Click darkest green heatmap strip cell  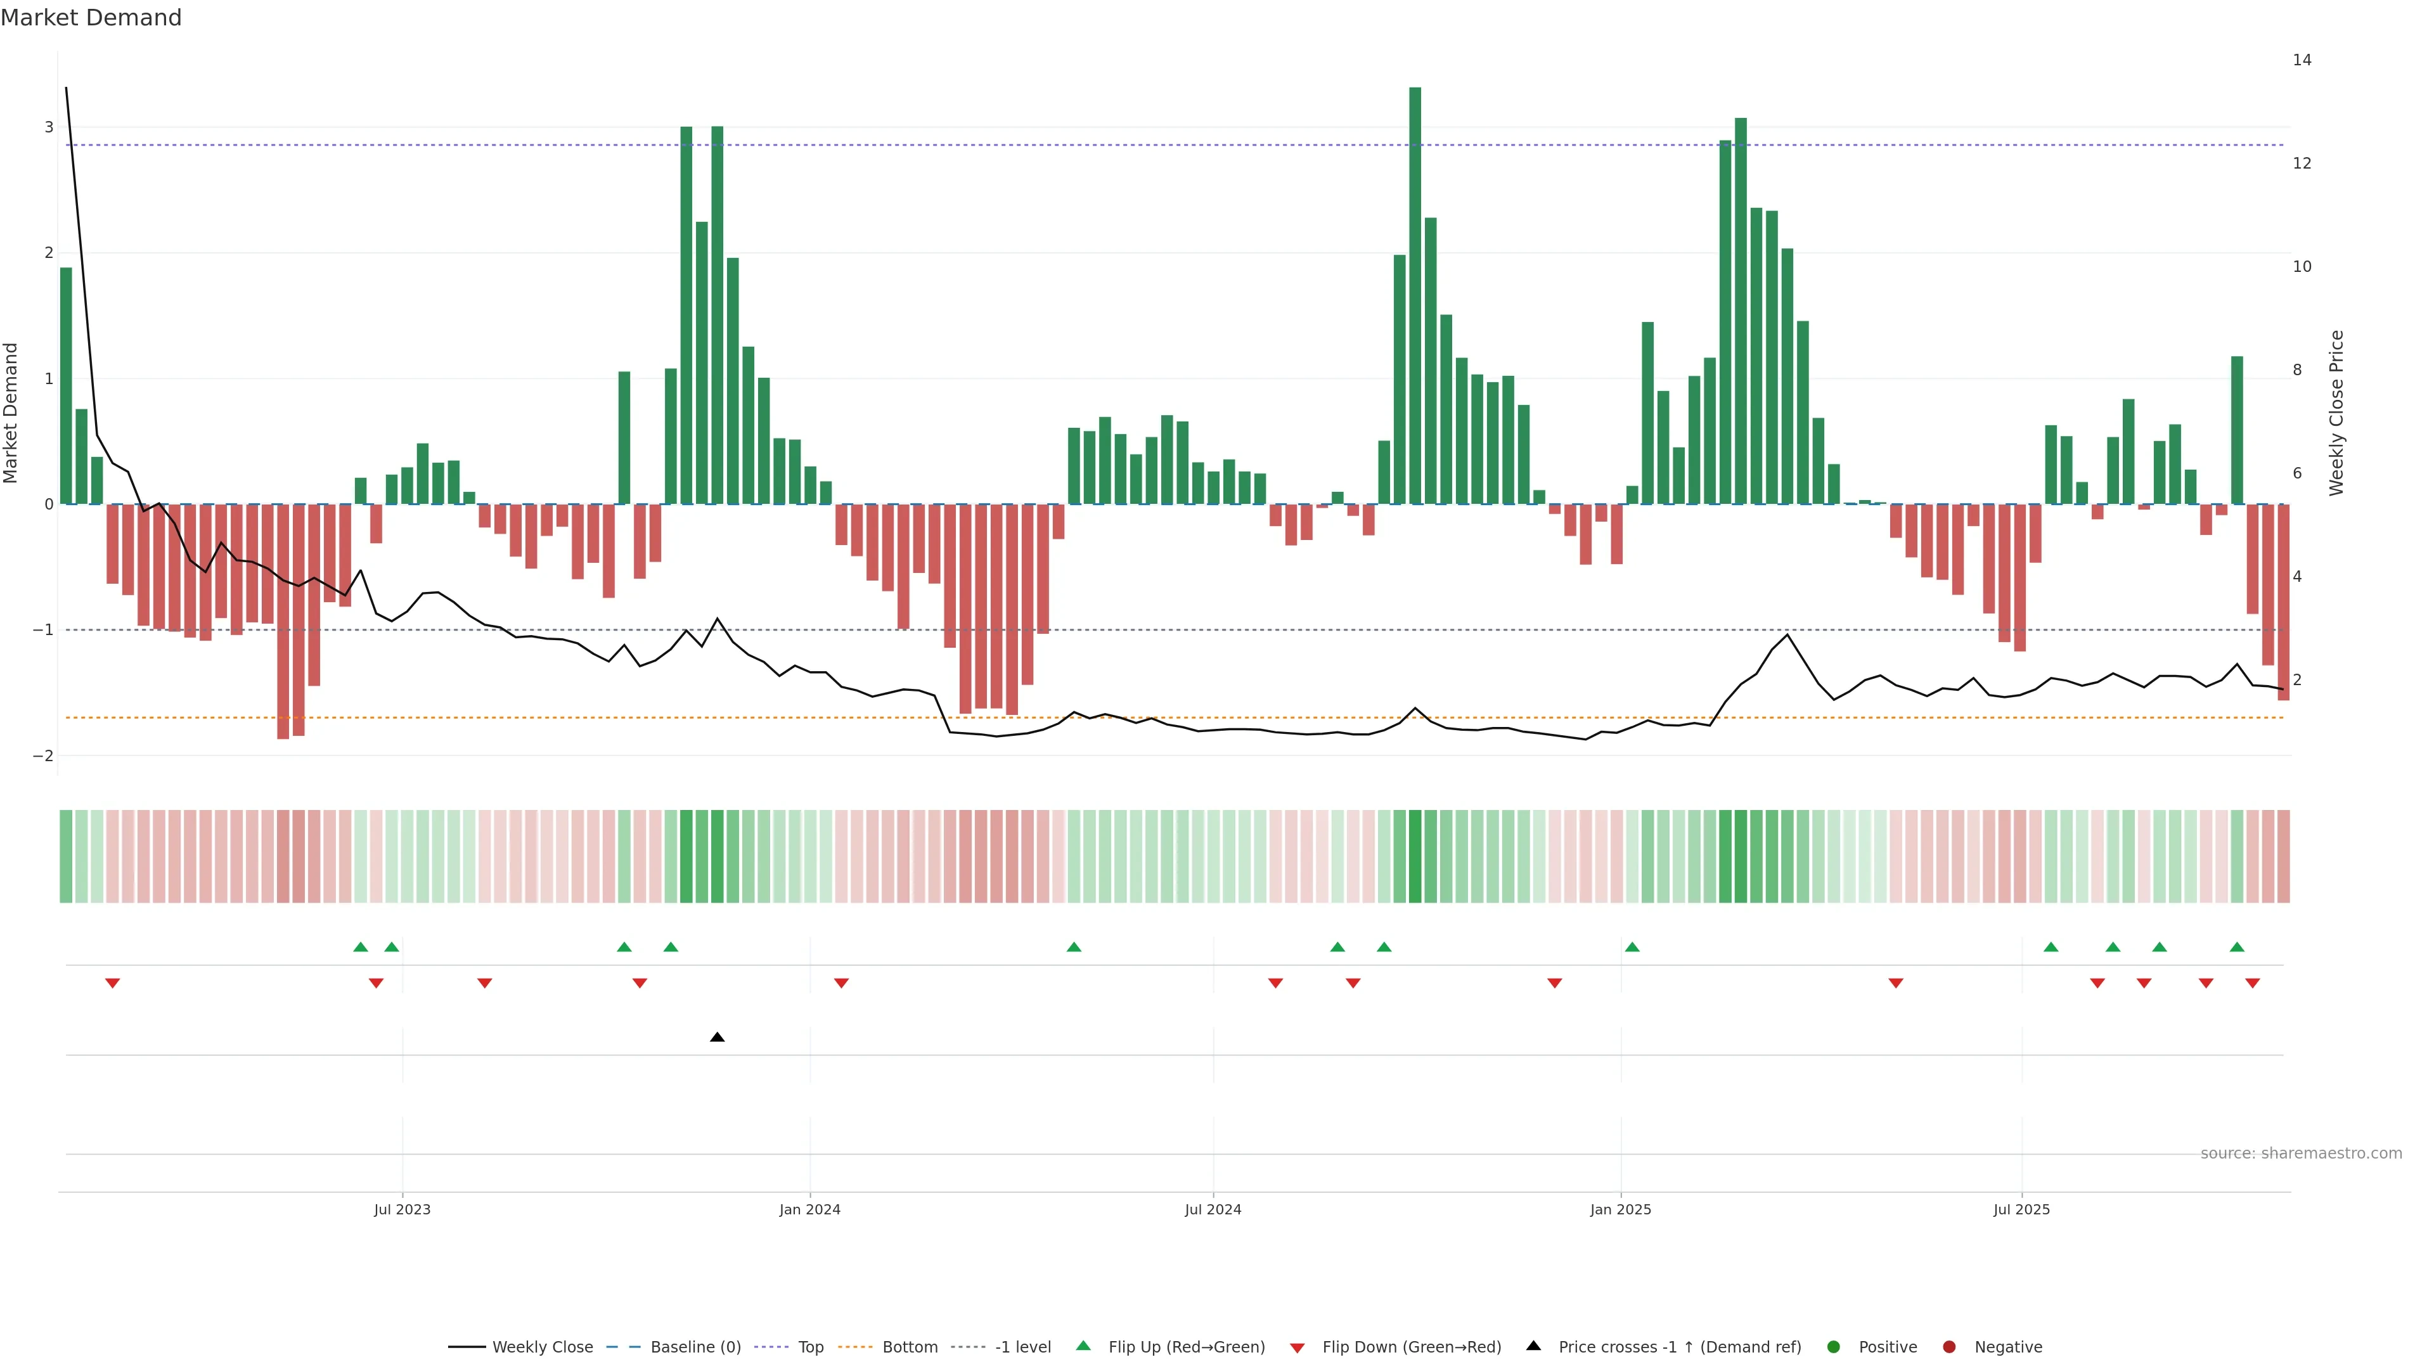click(1415, 856)
